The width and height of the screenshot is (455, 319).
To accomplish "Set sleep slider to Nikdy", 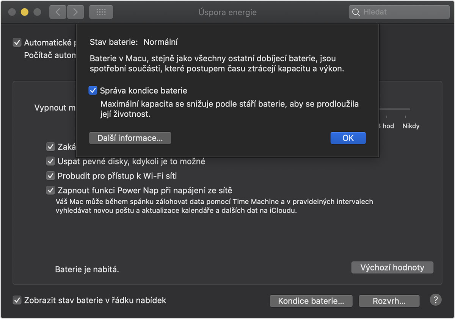I will point(409,109).
